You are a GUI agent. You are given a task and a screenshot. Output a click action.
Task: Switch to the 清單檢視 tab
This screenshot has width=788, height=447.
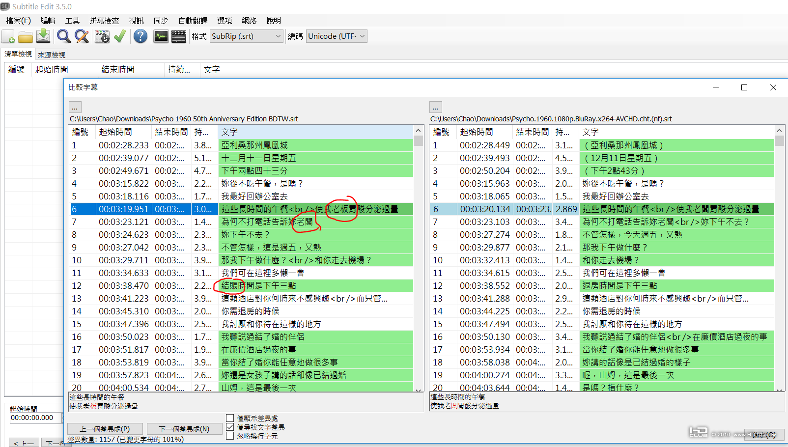pos(18,54)
